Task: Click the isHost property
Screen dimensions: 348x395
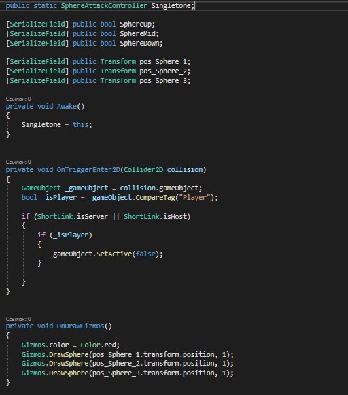Action: click(x=175, y=216)
